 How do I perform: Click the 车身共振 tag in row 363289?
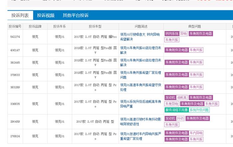point(196,87)
